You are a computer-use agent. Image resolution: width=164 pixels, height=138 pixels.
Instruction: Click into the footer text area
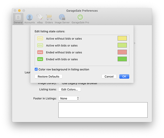click(x=103, y=110)
